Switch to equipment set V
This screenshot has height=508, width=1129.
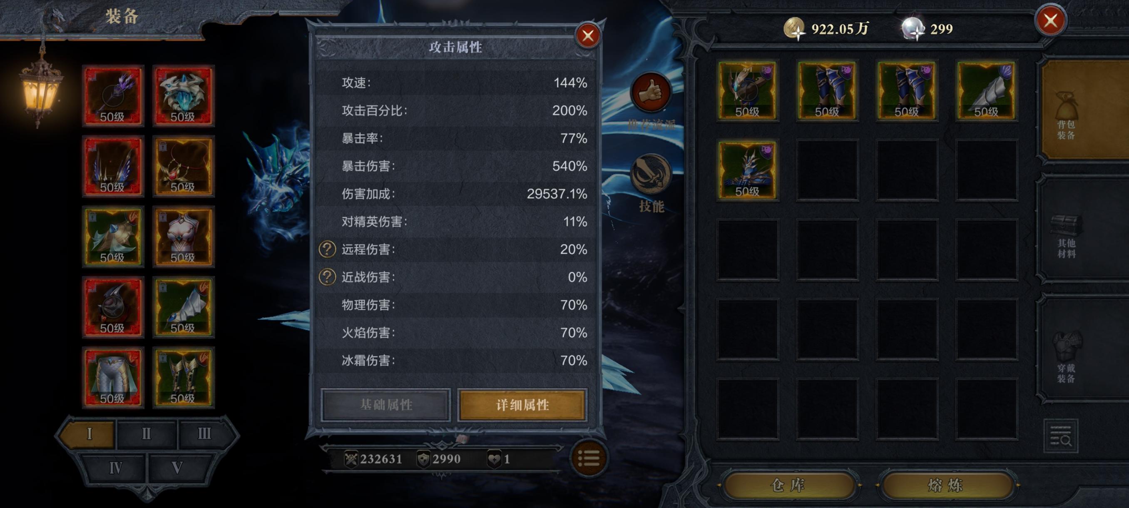(x=177, y=468)
